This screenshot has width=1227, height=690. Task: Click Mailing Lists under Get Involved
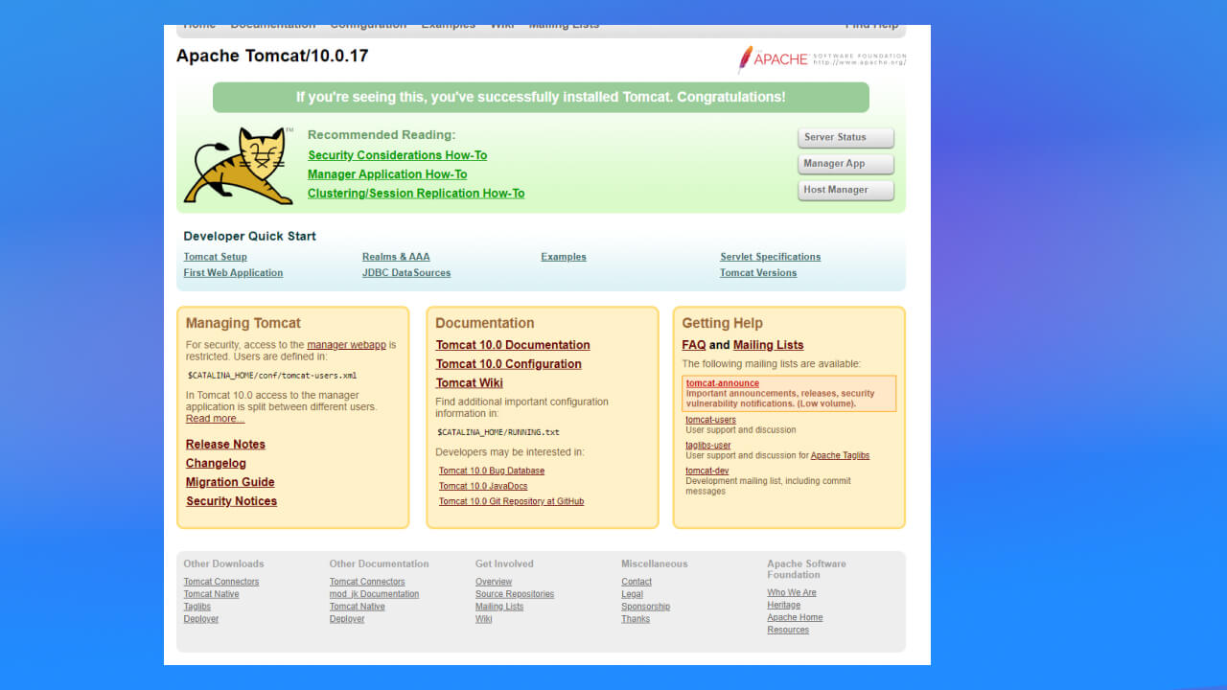[x=499, y=607]
